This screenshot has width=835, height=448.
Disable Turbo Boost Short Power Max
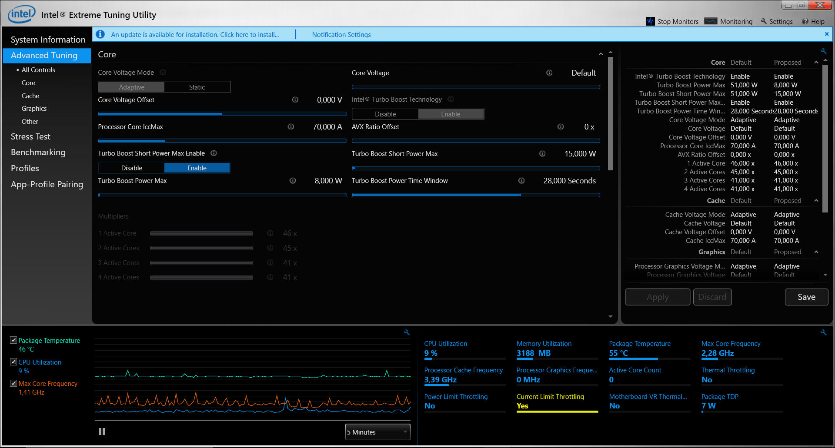click(132, 168)
